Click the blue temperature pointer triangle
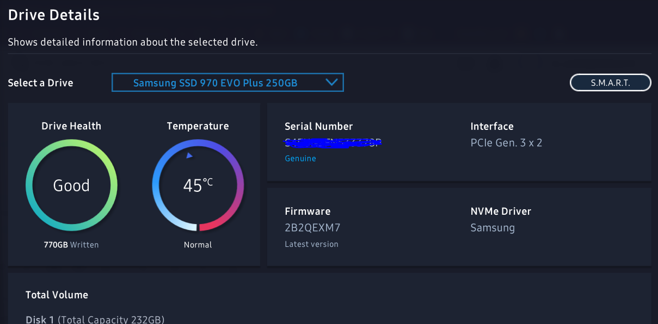Image resolution: width=658 pixels, height=324 pixels. (x=189, y=155)
